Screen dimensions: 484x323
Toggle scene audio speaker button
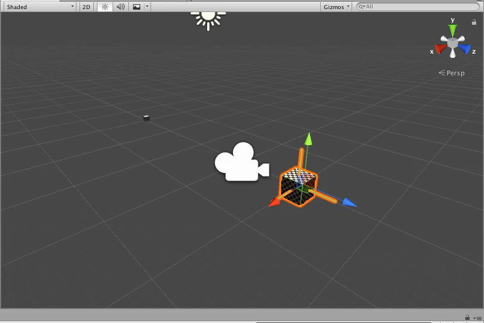[120, 7]
